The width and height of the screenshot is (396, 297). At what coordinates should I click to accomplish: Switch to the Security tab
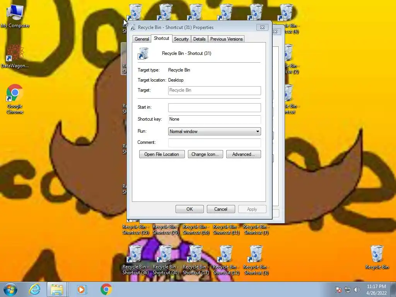[181, 39]
